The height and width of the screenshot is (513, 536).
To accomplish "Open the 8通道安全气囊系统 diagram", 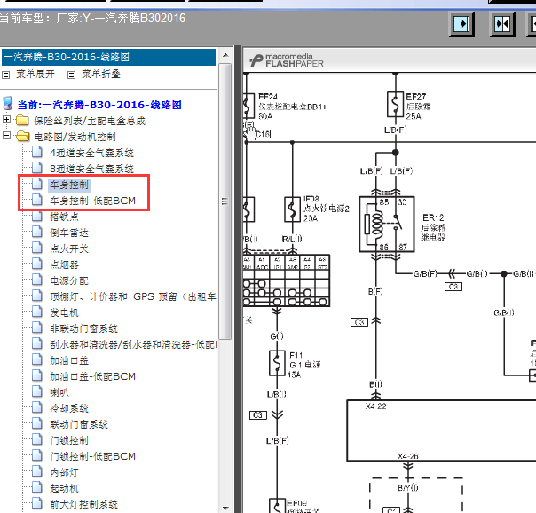I will pos(91,169).
